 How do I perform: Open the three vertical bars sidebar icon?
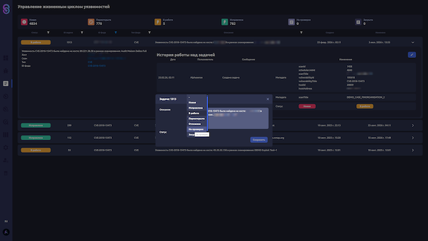point(6,135)
